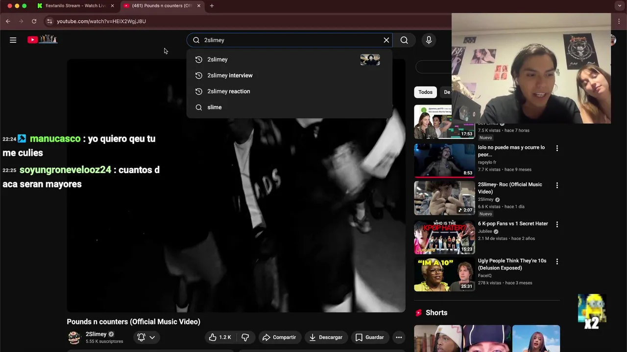627x352 pixels.
Task: Click browser back arrow
Action: click(8, 21)
